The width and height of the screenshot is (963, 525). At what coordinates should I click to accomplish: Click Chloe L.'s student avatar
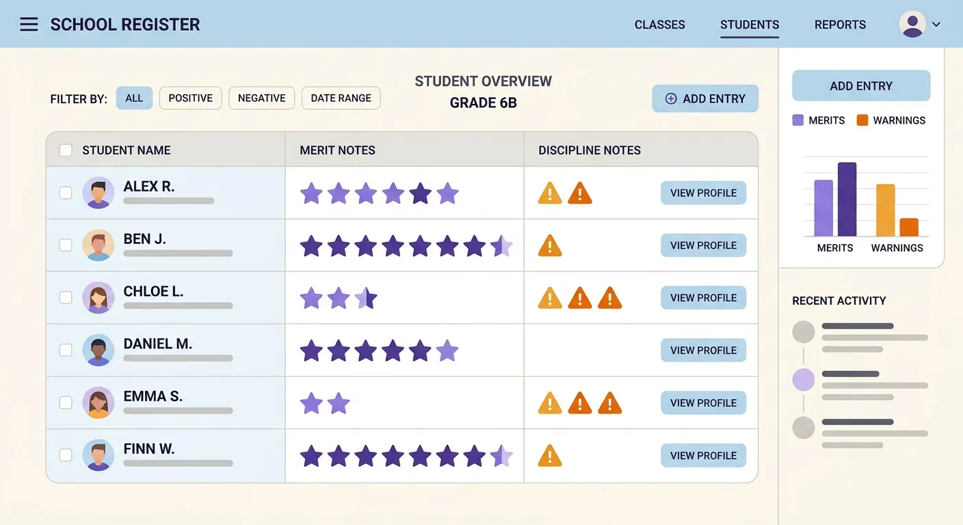[x=98, y=298]
